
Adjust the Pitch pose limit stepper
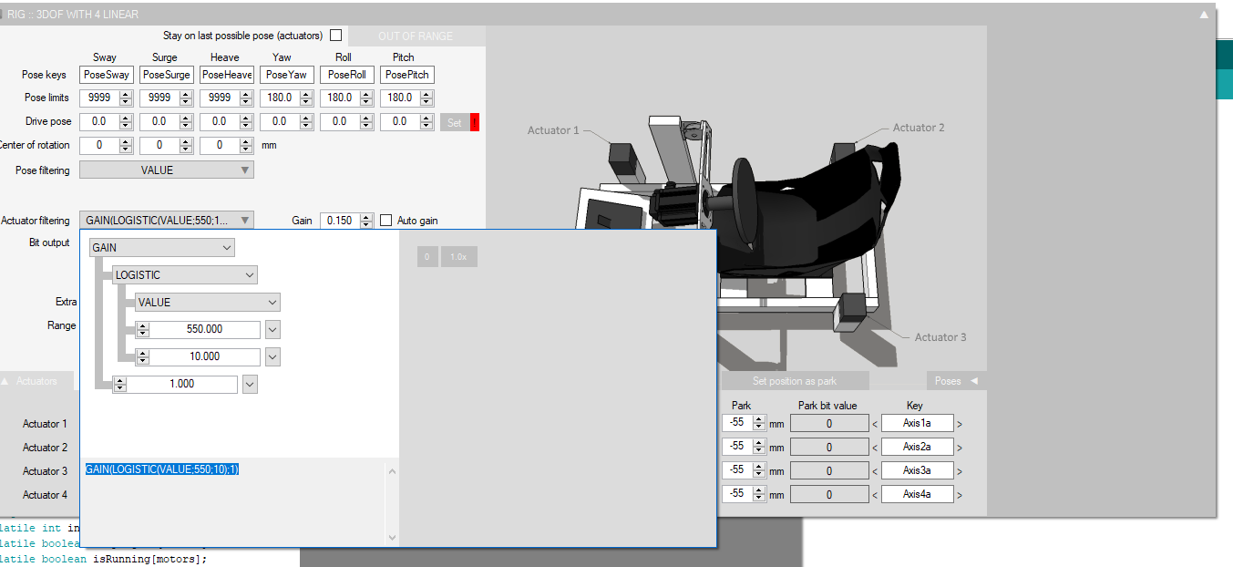426,98
